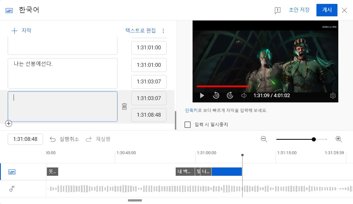The height and width of the screenshot is (204, 353).
Task: Open video player settings gear
Action: tap(333, 95)
